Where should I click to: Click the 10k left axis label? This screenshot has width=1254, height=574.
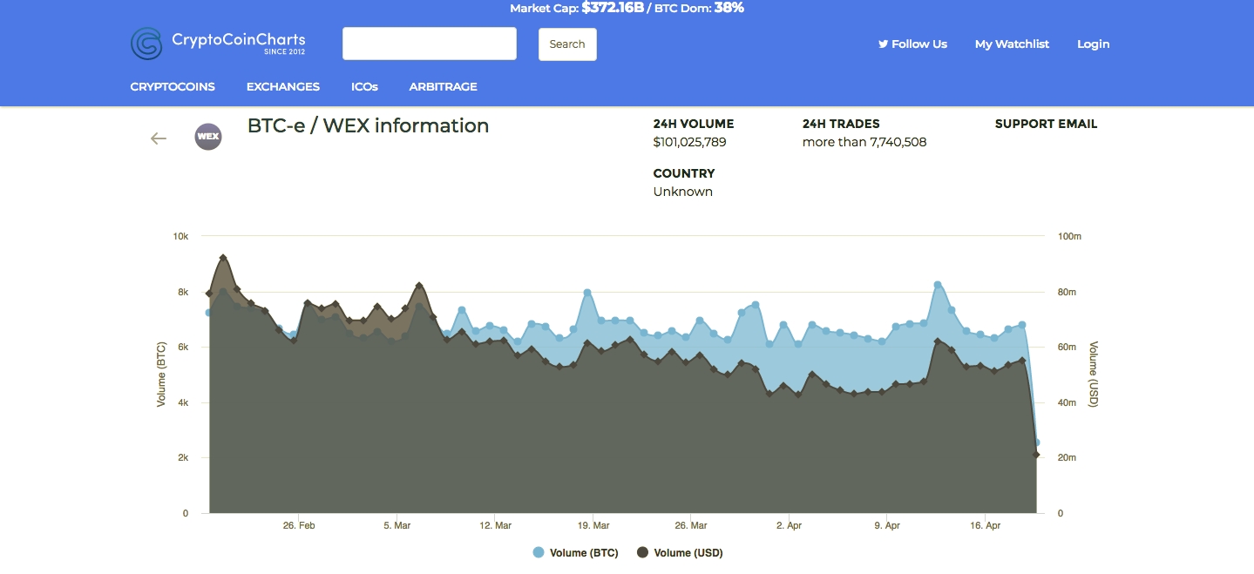(180, 236)
